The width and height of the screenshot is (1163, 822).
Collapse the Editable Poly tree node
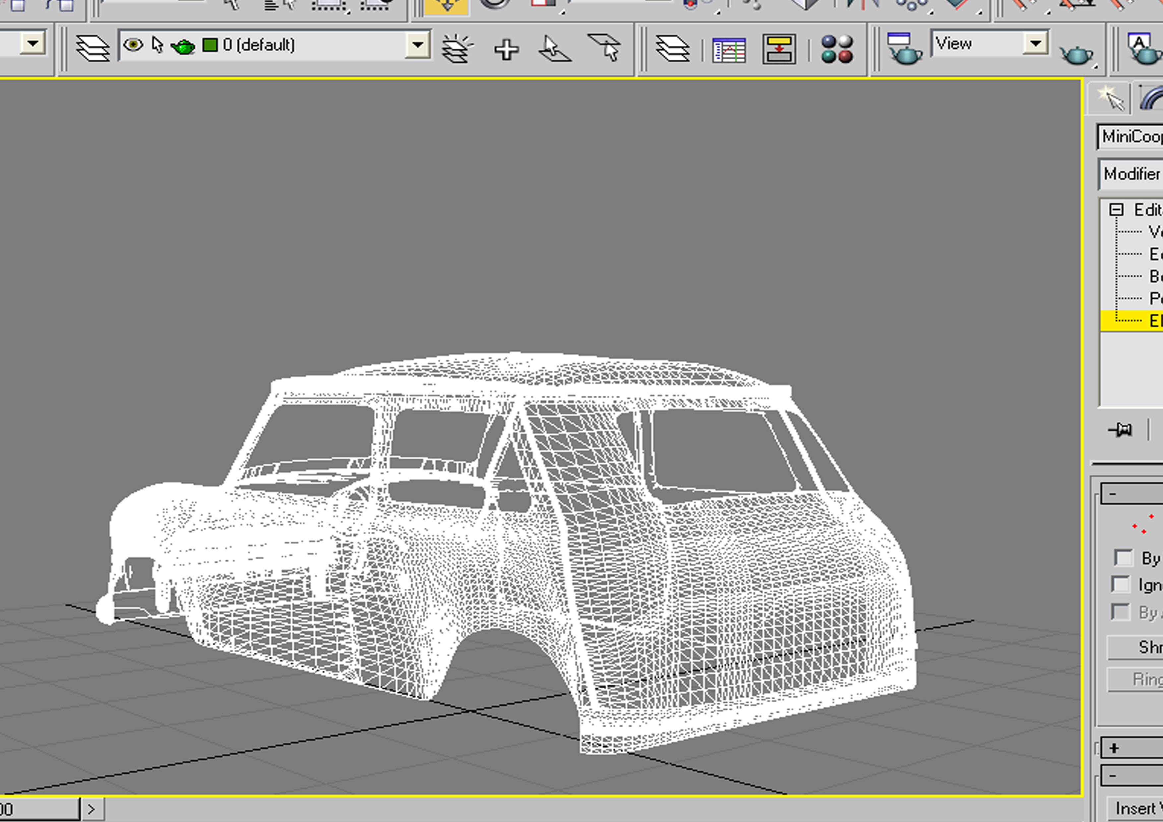click(1116, 210)
